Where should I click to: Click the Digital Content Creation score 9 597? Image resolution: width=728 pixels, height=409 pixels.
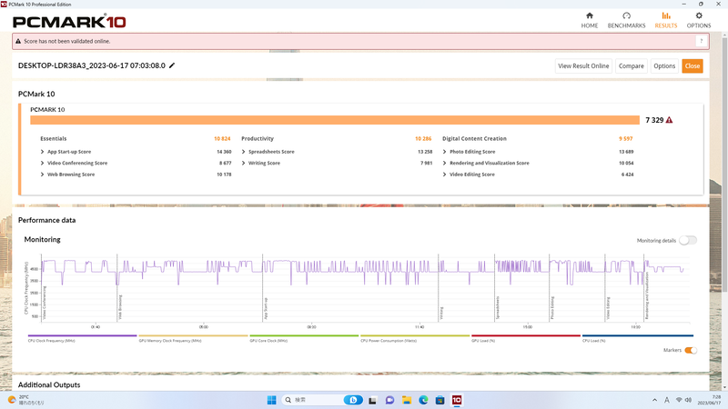click(625, 139)
